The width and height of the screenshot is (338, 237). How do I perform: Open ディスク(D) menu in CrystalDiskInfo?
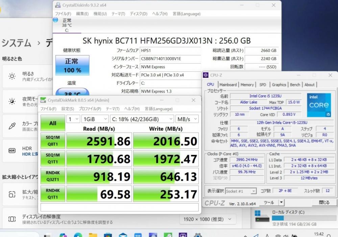pos(138,14)
